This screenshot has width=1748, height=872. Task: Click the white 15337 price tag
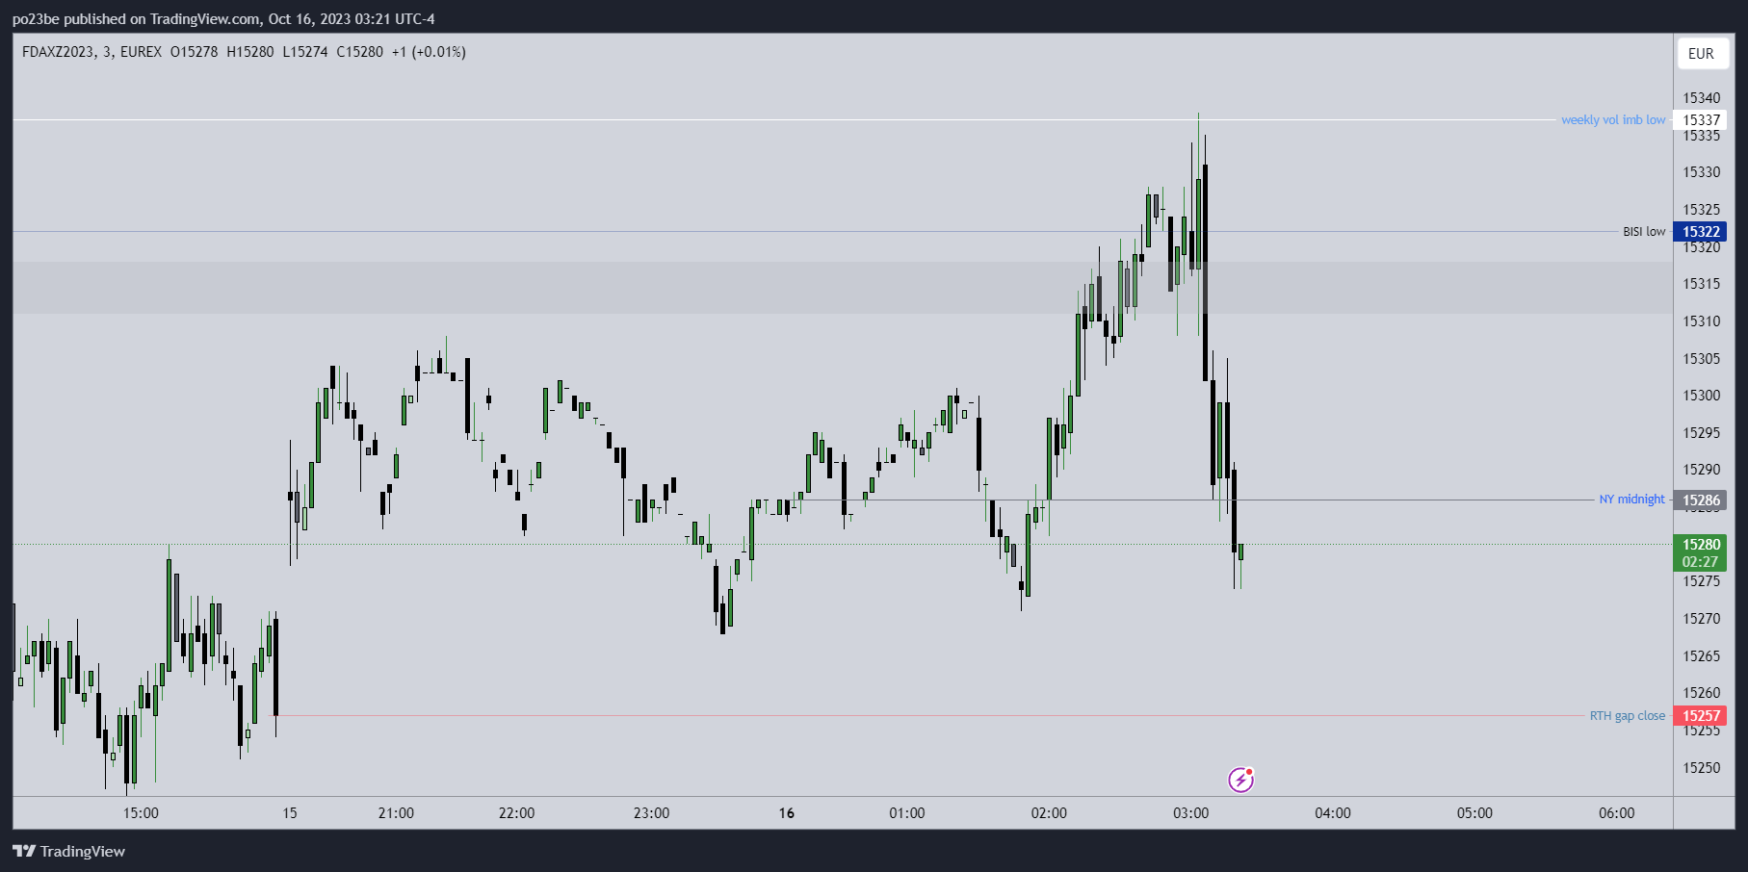[1701, 120]
